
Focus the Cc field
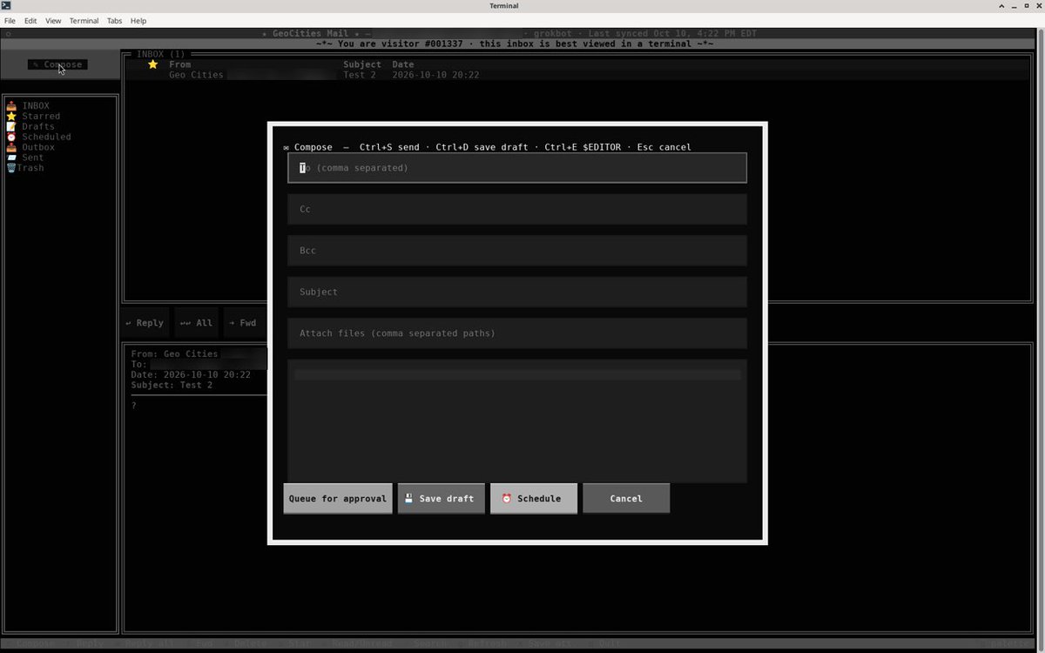pos(517,209)
